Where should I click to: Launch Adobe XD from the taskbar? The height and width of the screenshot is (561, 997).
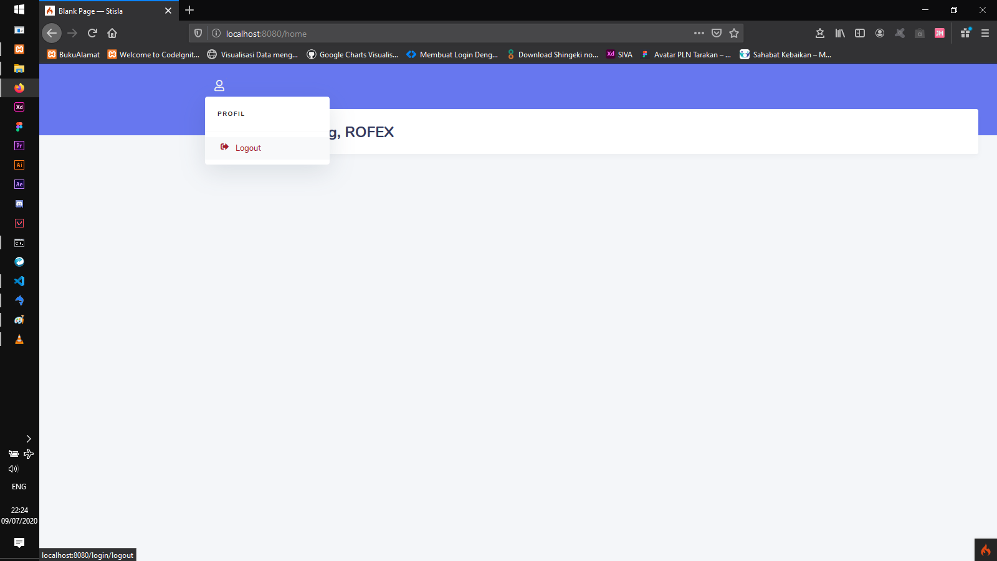(x=19, y=107)
